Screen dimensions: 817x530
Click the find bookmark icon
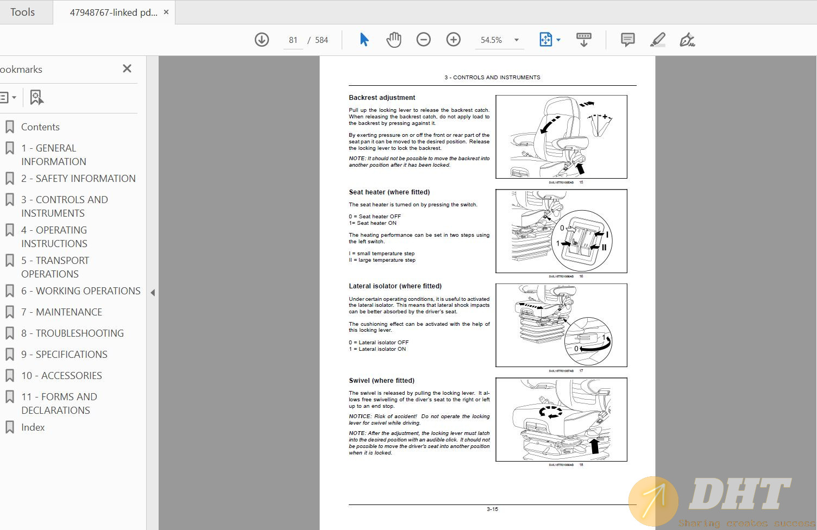36,98
